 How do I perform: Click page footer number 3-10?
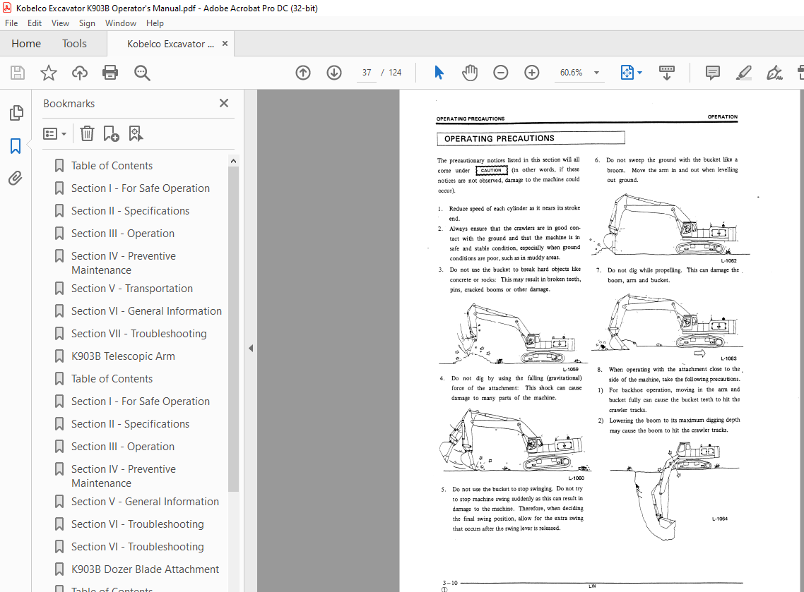450,583
